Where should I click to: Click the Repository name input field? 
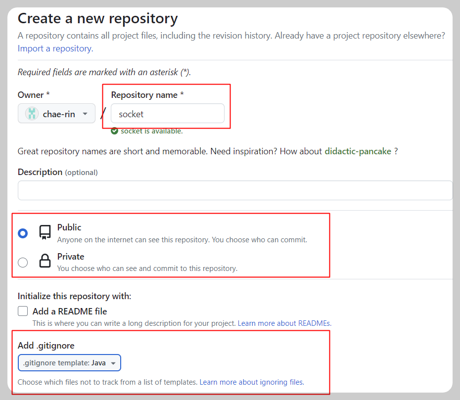click(168, 113)
